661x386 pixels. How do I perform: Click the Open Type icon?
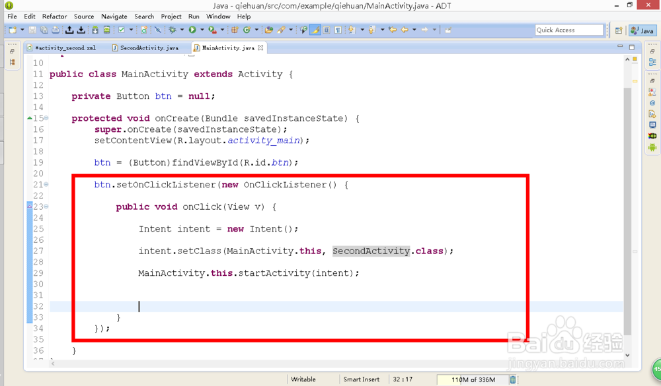[x=268, y=30]
